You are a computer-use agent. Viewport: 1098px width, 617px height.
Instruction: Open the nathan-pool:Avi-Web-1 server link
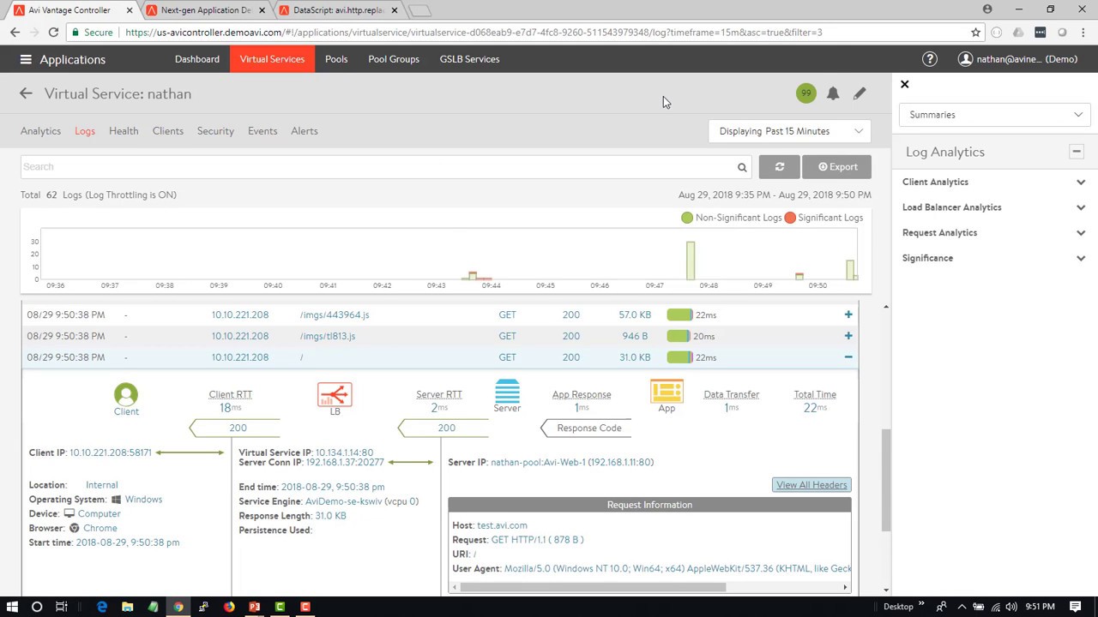[x=572, y=462]
